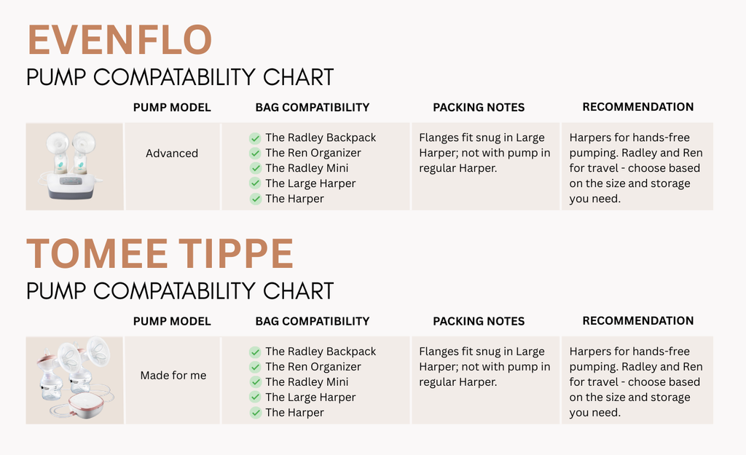Screen dimensions: 746x455
Task: Click the Tommee Tippee pump image
Action: coord(75,380)
